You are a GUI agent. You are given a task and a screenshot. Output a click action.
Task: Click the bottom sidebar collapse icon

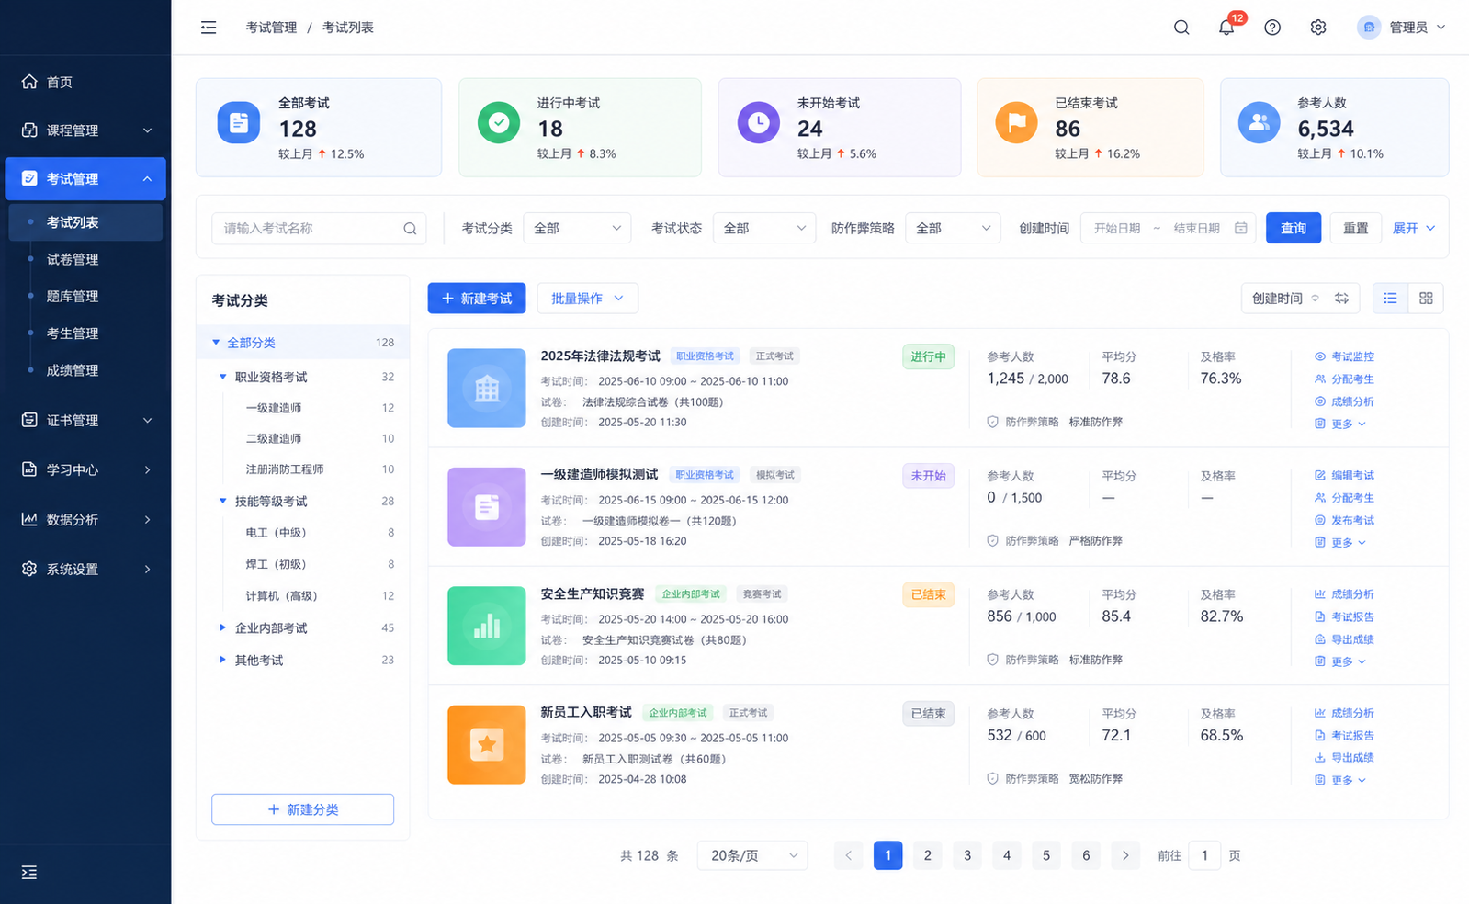tap(29, 872)
